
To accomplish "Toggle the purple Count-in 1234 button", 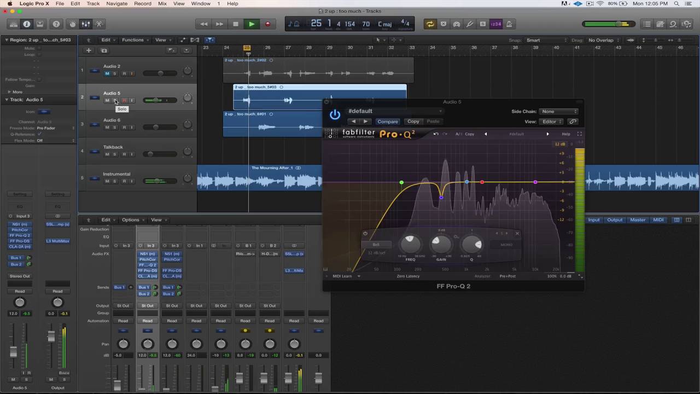I will (x=495, y=24).
